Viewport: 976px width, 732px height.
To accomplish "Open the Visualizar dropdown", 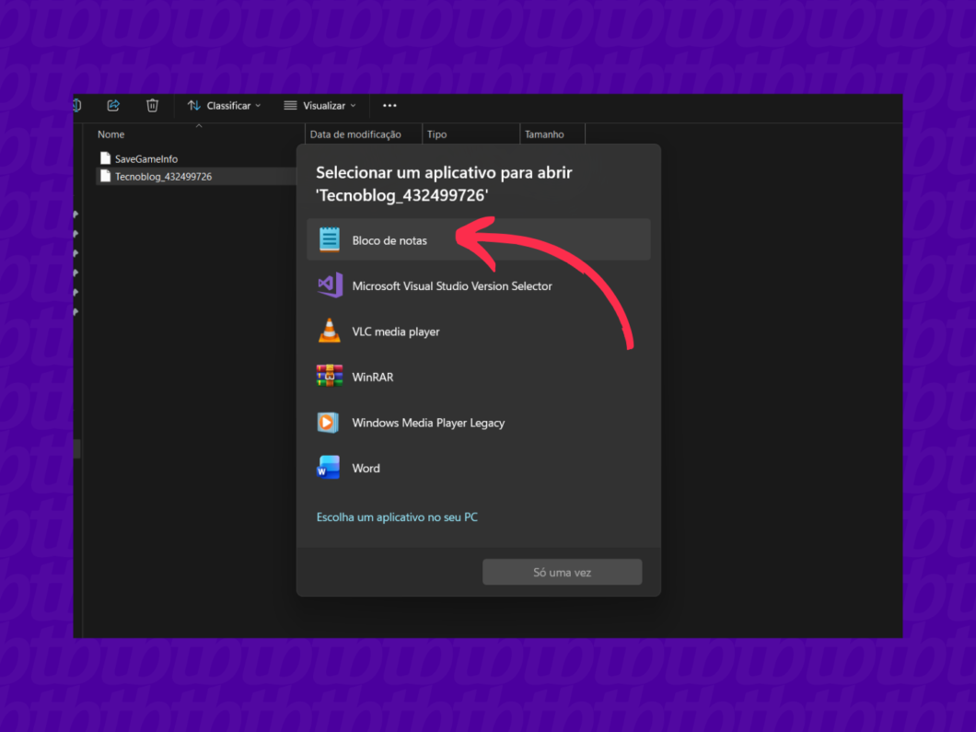I will [320, 105].
